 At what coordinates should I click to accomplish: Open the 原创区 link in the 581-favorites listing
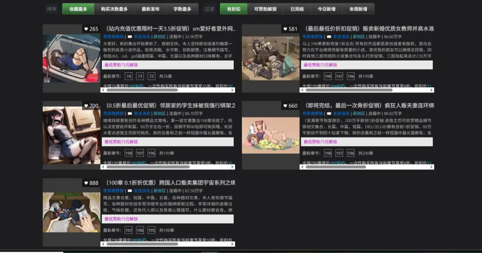click(x=359, y=36)
